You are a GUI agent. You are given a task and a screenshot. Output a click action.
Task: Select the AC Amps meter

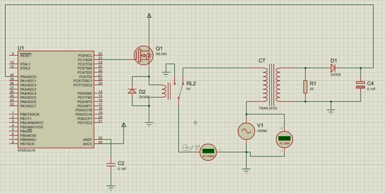pyautogui.click(x=208, y=149)
